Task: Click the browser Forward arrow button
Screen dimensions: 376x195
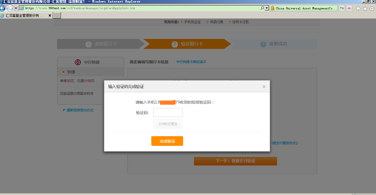Action: [x=10, y=8]
